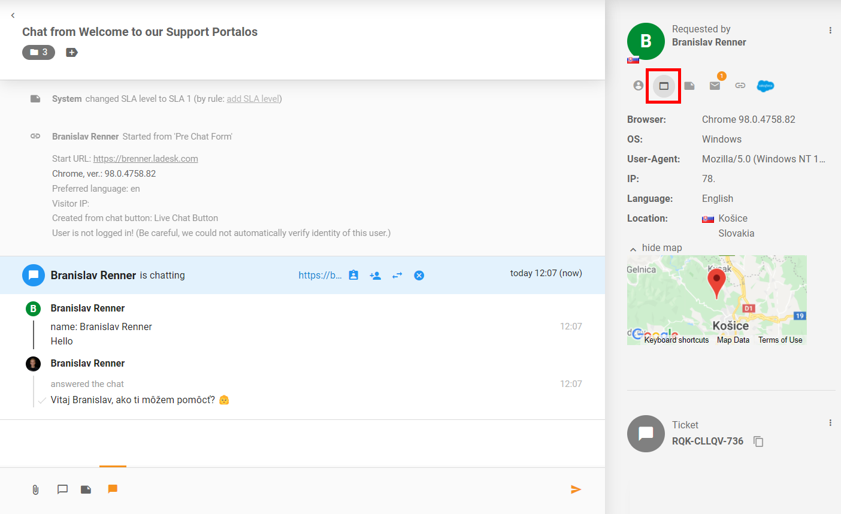This screenshot has width=841, height=514.
Task: Switch to the notes tab in the right panel
Action: (689, 86)
